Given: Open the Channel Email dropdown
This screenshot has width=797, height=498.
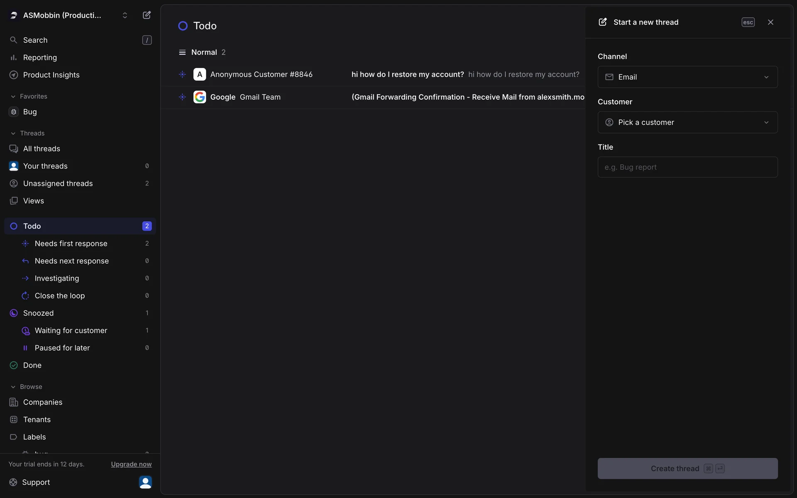Looking at the screenshot, I should click(x=687, y=77).
